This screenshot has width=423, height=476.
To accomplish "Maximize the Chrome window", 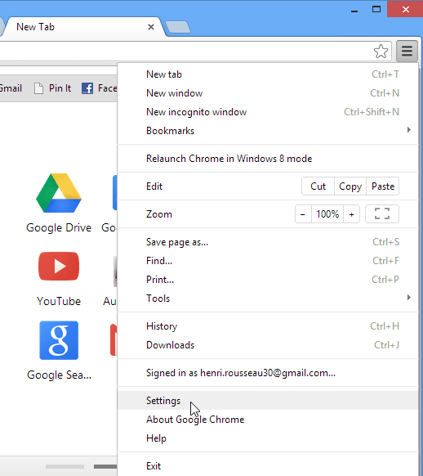I will point(376,10).
